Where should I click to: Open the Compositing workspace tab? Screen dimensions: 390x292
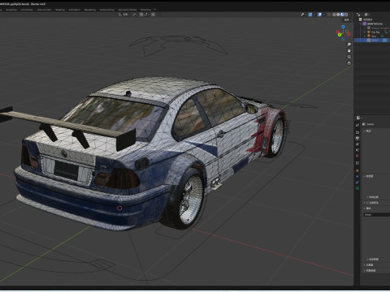pyautogui.click(x=107, y=10)
